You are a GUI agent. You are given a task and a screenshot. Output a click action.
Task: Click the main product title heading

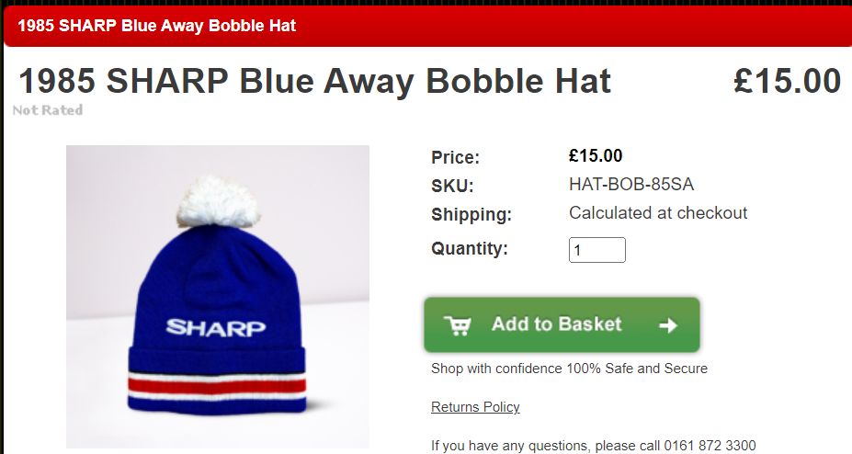pos(315,81)
